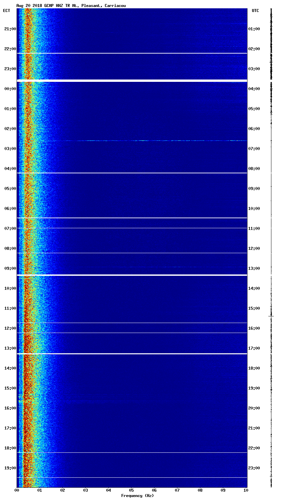The image size is (283, 499).
Task: Select the 04:00 label on the ECT axis
Action: [x=10, y=169]
